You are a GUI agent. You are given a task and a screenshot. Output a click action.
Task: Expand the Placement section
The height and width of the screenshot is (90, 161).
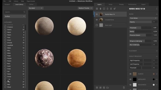coord(157,51)
